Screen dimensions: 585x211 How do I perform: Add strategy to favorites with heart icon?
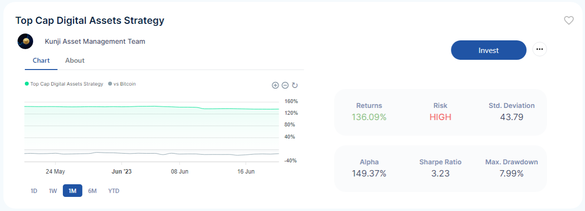pyautogui.click(x=568, y=20)
